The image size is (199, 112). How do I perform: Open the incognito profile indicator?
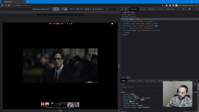click(x=185, y=6)
